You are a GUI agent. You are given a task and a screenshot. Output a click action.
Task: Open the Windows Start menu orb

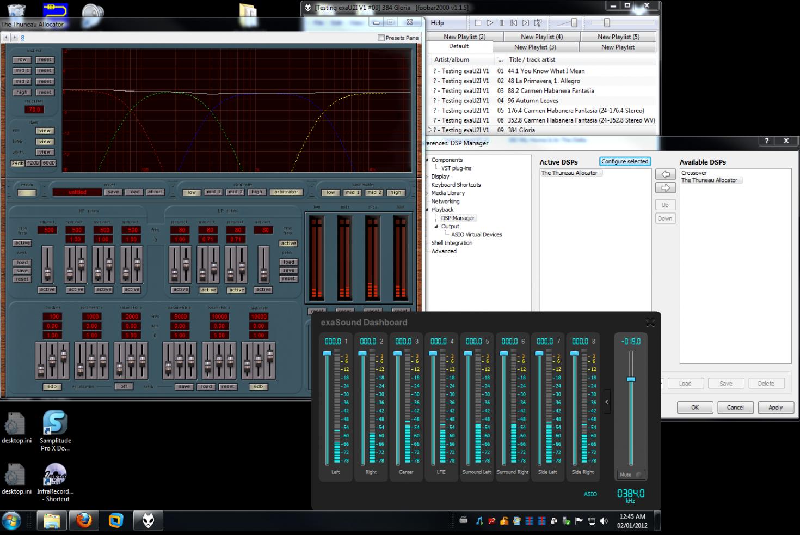12,521
